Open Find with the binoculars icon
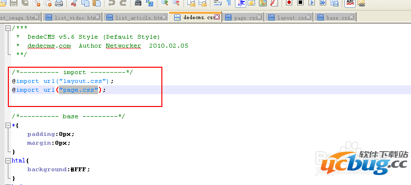The height and width of the screenshot is (185, 411). pos(138,3)
